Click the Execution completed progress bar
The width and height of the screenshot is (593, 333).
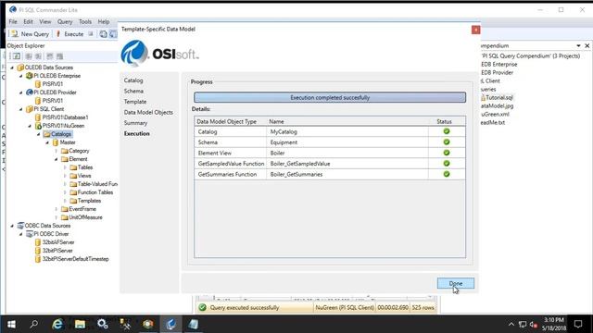pyautogui.click(x=330, y=97)
